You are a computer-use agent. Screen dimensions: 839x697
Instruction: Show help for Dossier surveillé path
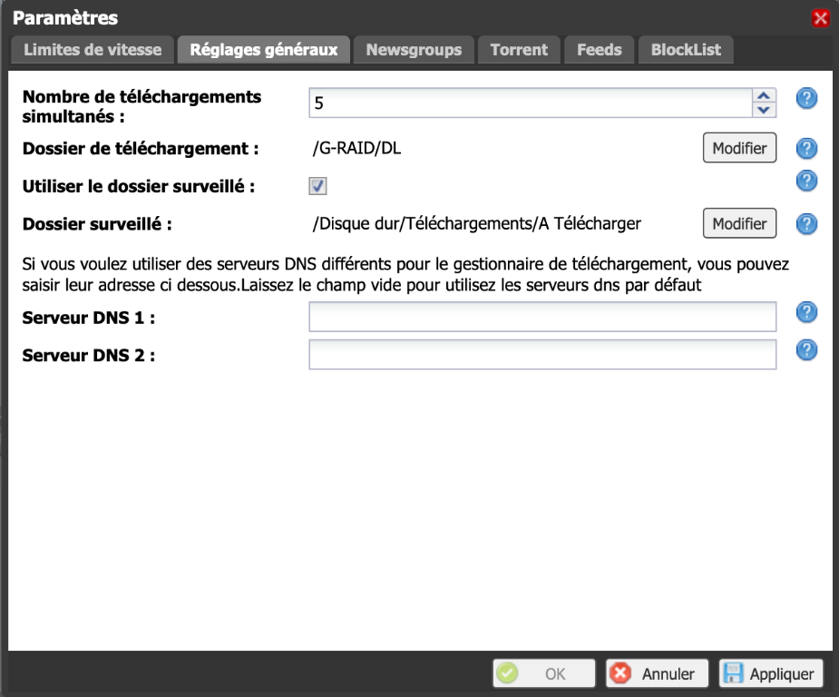806,224
